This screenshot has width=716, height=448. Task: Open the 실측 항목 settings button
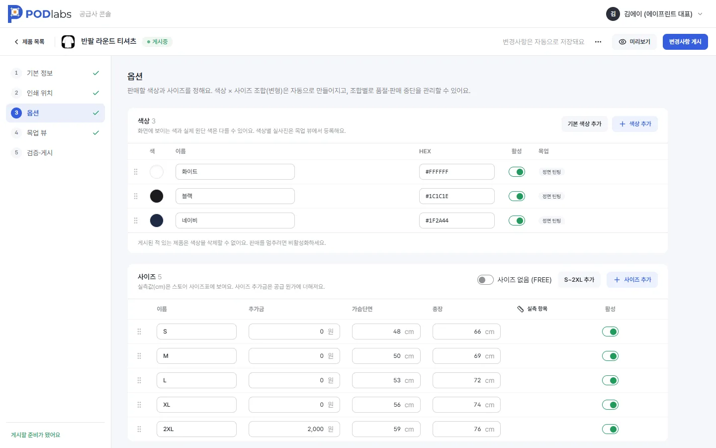pyautogui.click(x=532, y=309)
